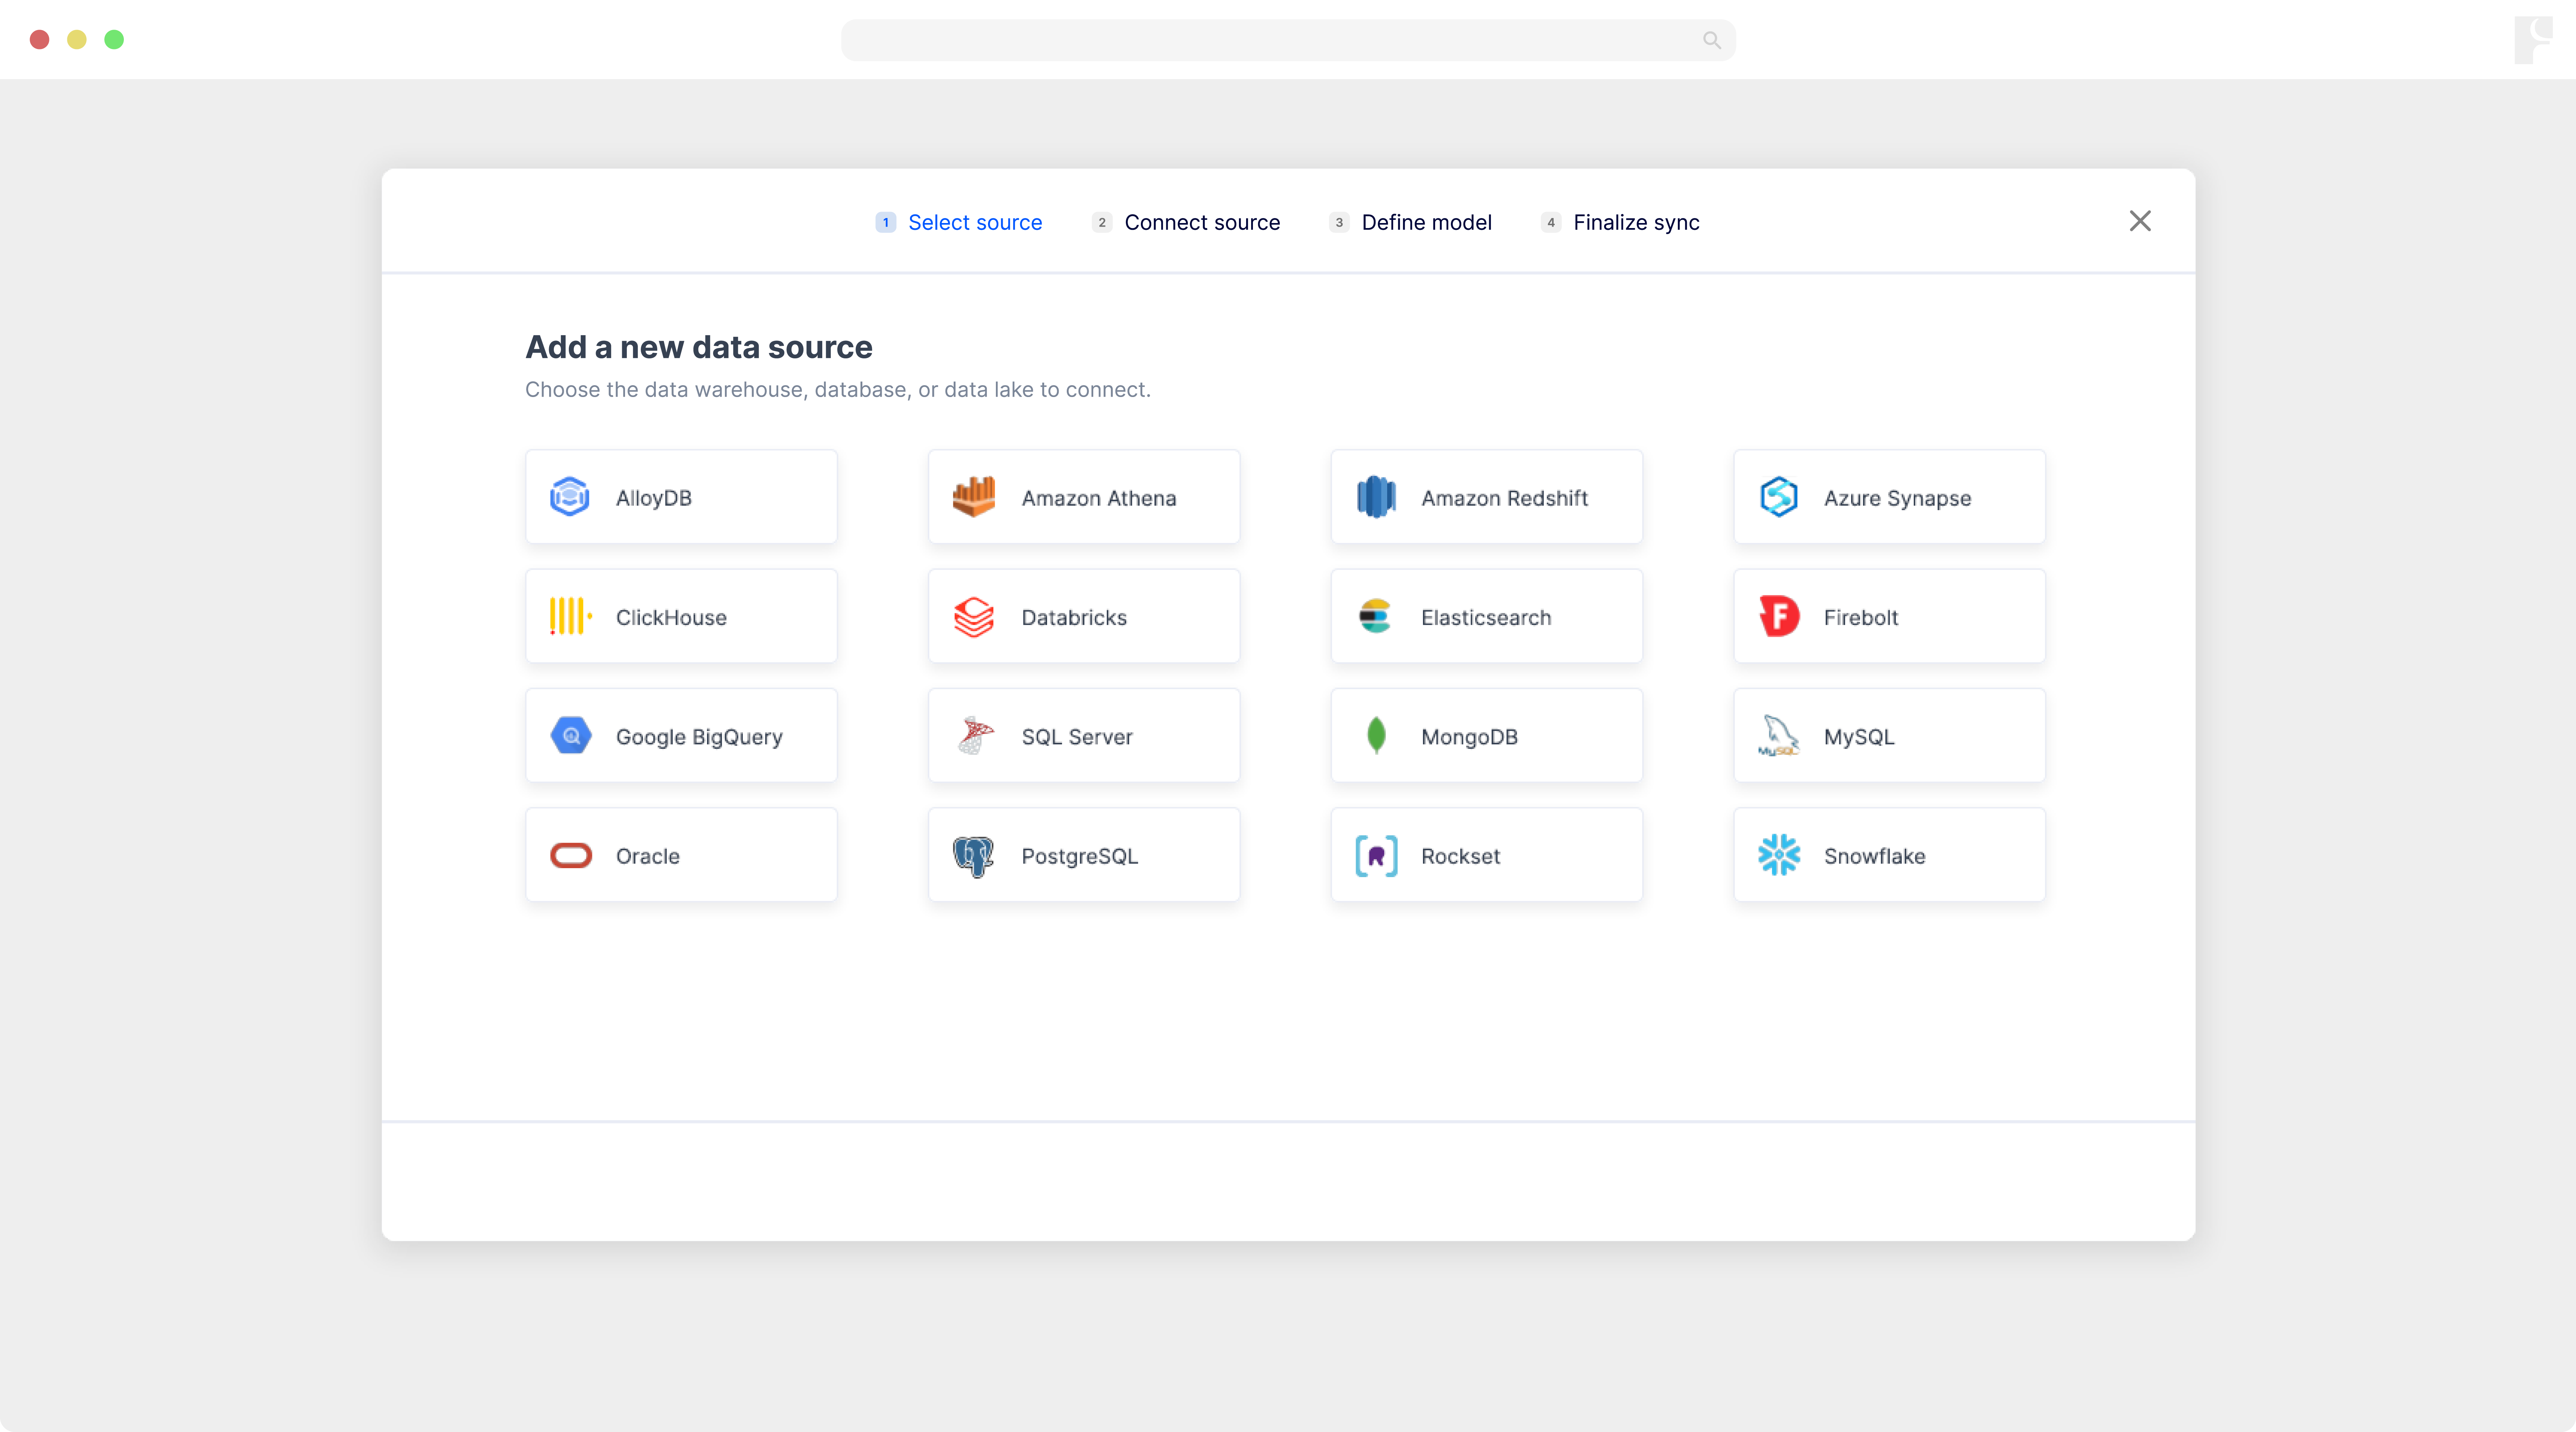Image resolution: width=2576 pixels, height=1432 pixels.
Task: Focus the top search bar field
Action: pyautogui.click(x=1288, y=40)
